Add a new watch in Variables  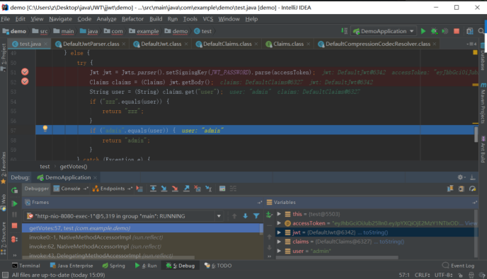tap(269, 215)
